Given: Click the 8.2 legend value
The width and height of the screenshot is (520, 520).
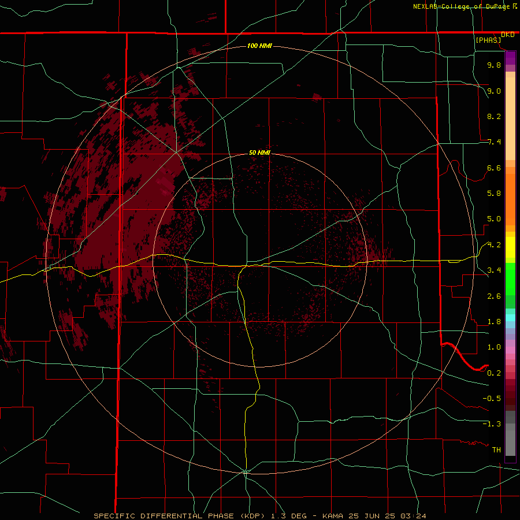Looking at the screenshot, I should (x=494, y=116).
